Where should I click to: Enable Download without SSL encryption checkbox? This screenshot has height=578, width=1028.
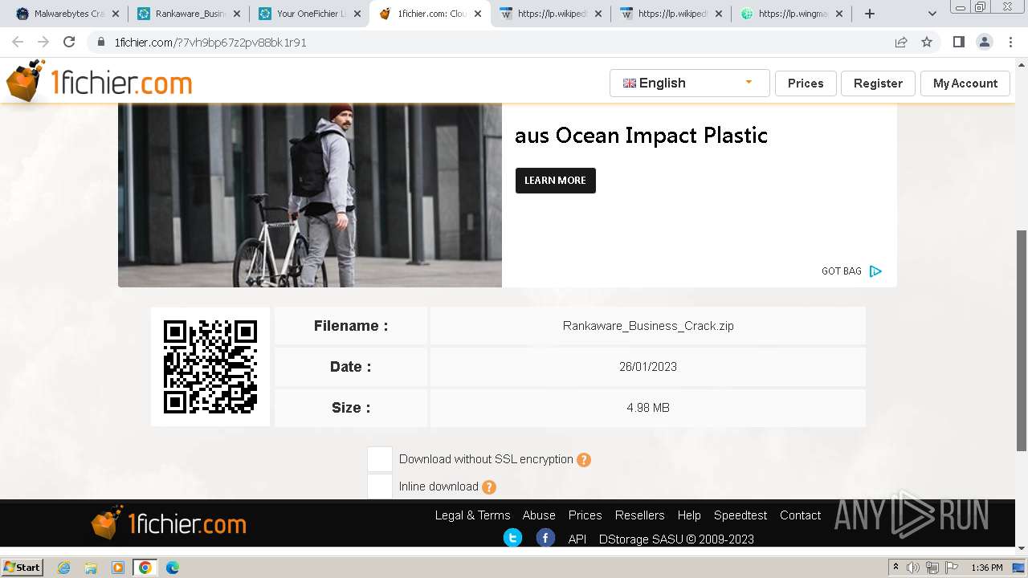tap(380, 460)
